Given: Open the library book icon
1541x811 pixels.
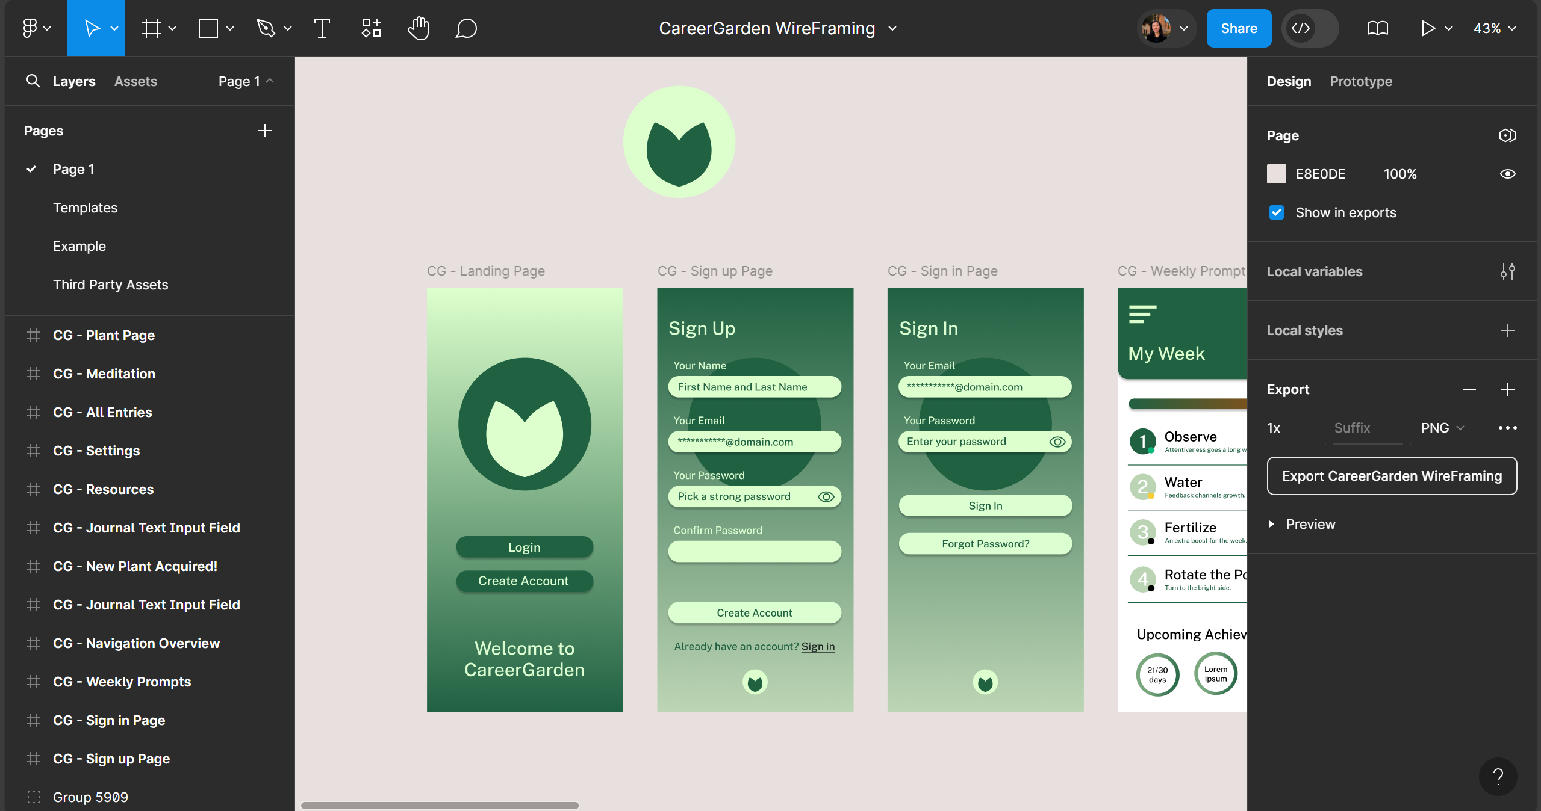Looking at the screenshot, I should click(x=1377, y=28).
